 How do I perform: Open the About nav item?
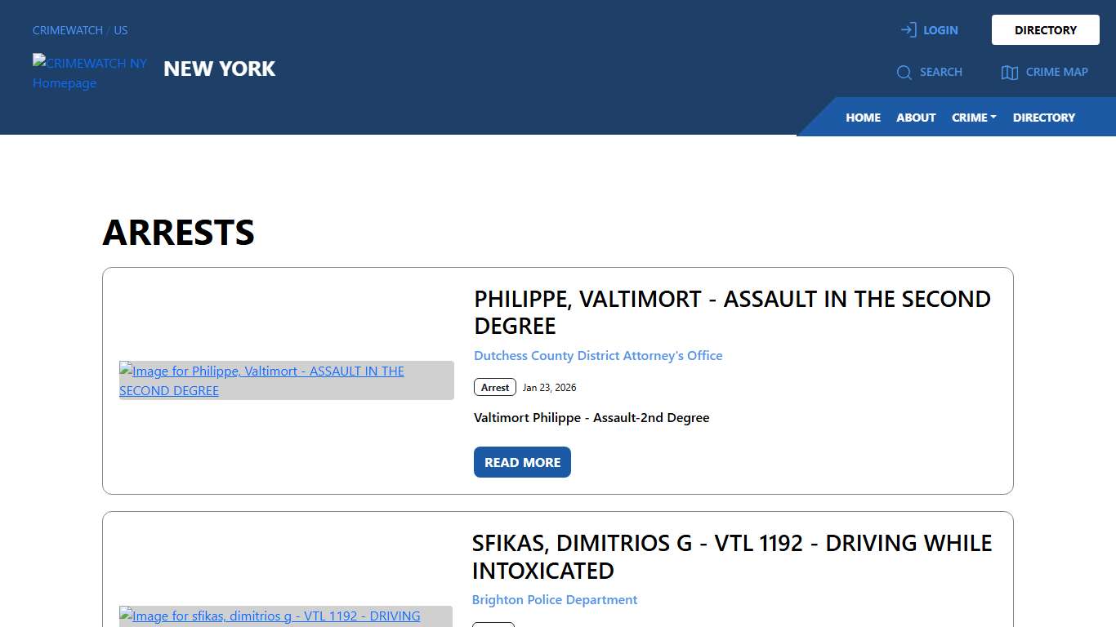tap(916, 118)
